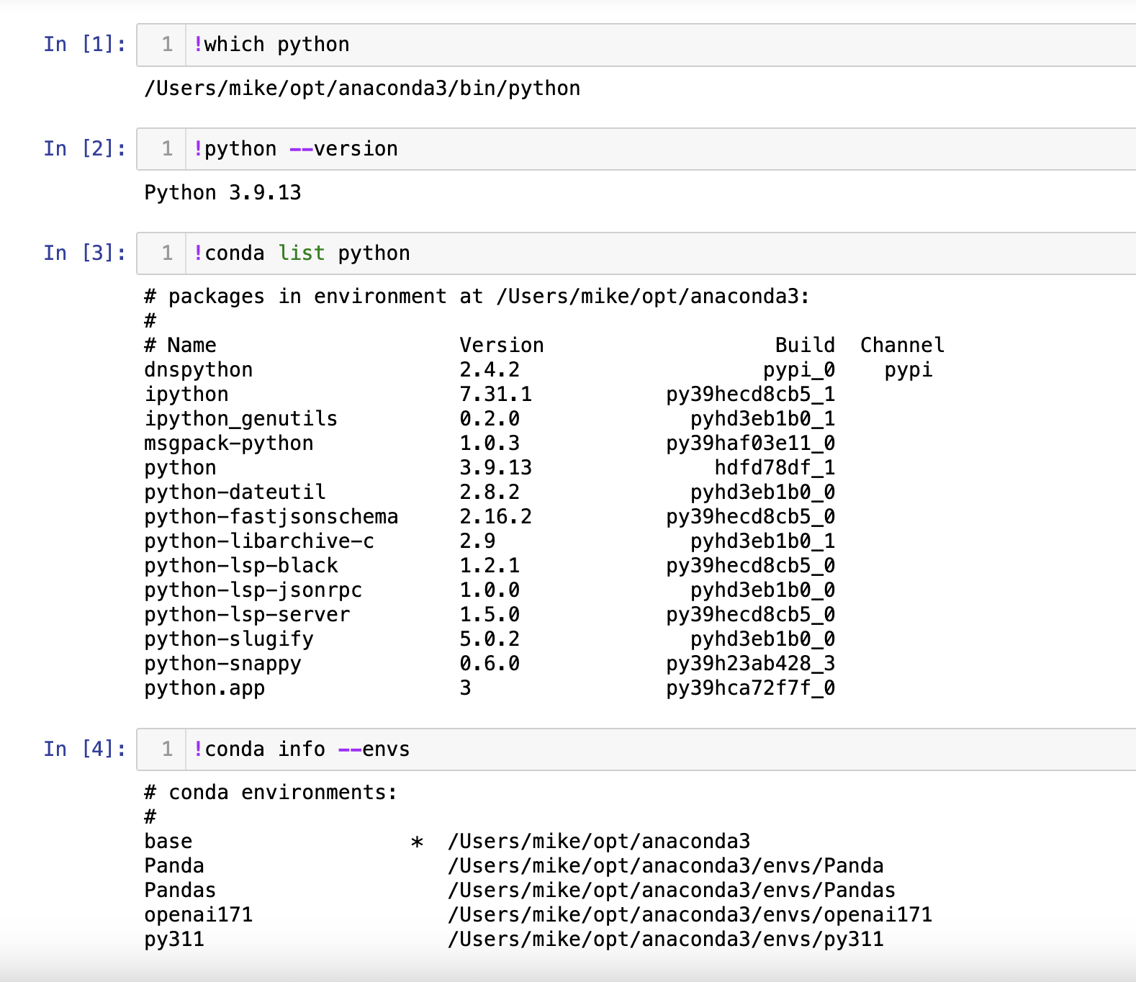Click the 'python-libarchive-c' package name
The height and width of the screenshot is (982, 1136).
click(x=259, y=541)
